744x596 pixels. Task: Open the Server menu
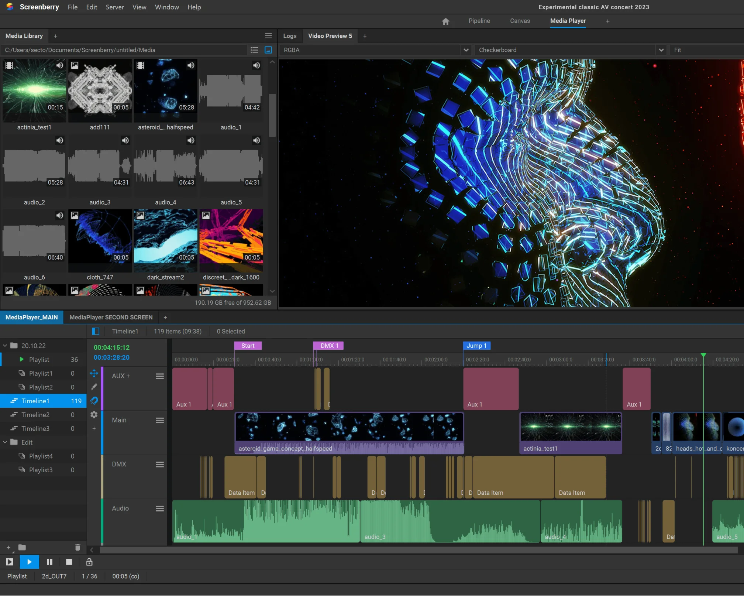[114, 7]
